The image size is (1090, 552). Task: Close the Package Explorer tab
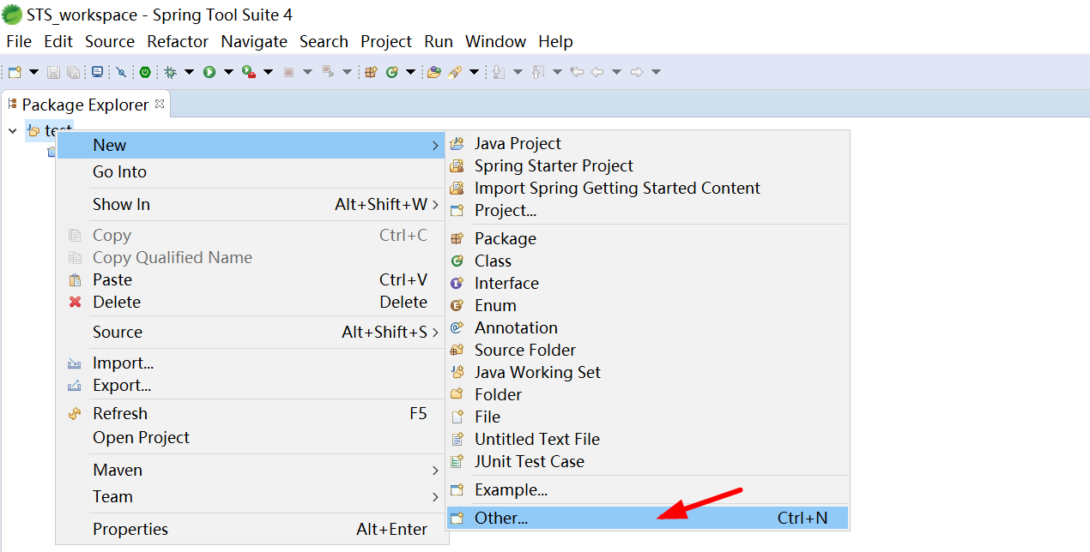coord(160,104)
